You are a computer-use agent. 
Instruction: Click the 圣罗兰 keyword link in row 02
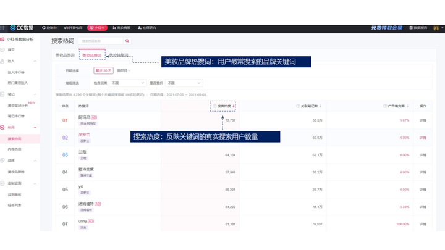[x=84, y=135]
